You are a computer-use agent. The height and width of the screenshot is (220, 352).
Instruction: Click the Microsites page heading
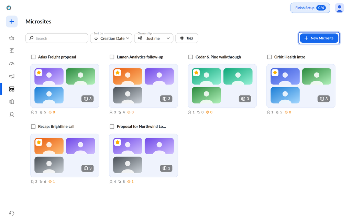[x=38, y=22]
